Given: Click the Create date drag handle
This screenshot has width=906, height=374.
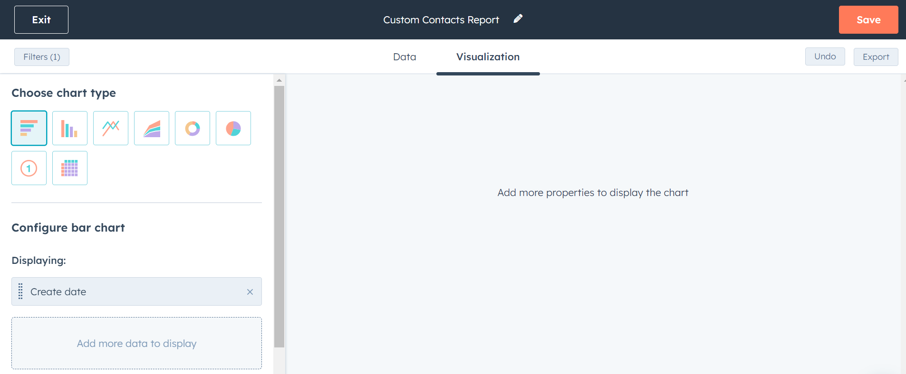Looking at the screenshot, I should [x=20, y=291].
